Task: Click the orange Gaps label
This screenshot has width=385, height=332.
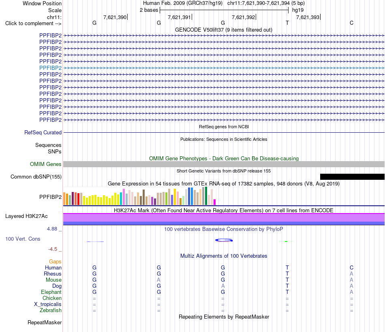Action: [55, 262]
